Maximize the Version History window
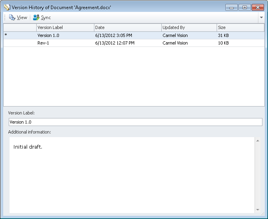The width and height of the screenshot is (268, 219). click(245, 7)
